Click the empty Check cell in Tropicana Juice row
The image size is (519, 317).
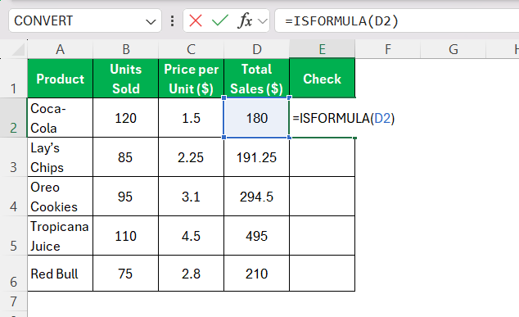click(323, 236)
